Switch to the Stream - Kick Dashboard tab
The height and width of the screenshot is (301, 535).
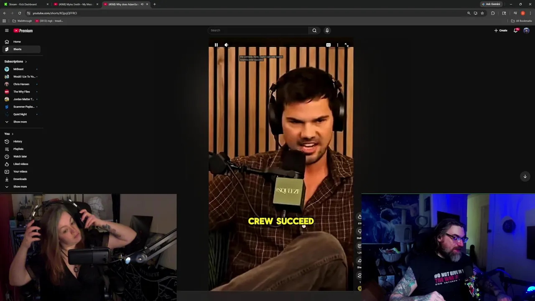pyautogui.click(x=25, y=4)
